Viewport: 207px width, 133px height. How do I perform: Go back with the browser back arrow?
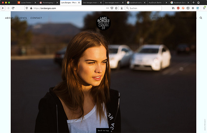(3, 8)
